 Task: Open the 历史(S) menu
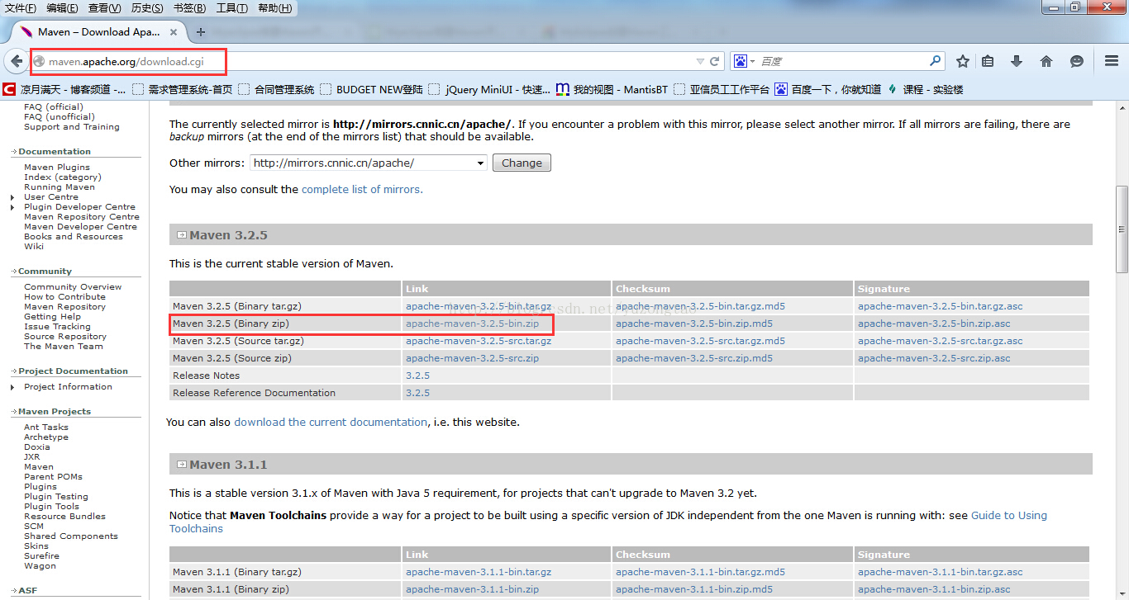click(x=147, y=8)
